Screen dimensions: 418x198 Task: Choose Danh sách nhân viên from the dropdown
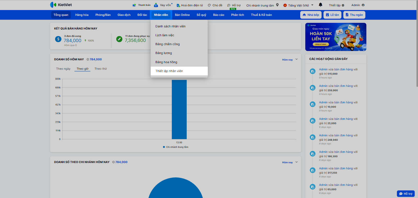pyautogui.click(x=179, y=26)
